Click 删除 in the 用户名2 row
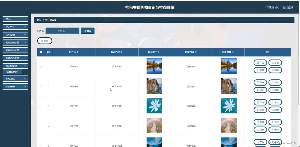The width and height of the screenshot is (300, 147). (x=275, y=90)
